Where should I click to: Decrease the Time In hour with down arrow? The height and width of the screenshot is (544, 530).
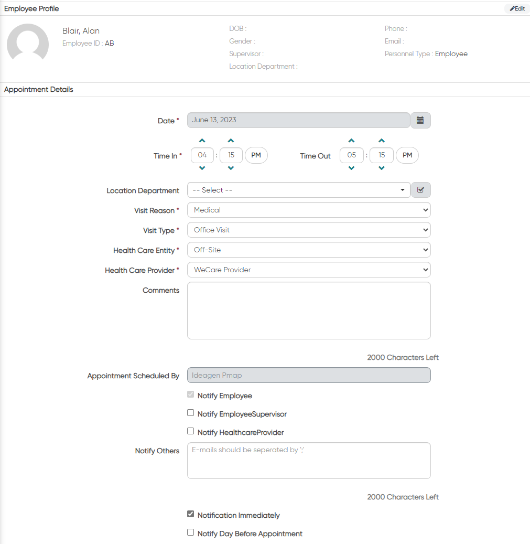point(202,168)
